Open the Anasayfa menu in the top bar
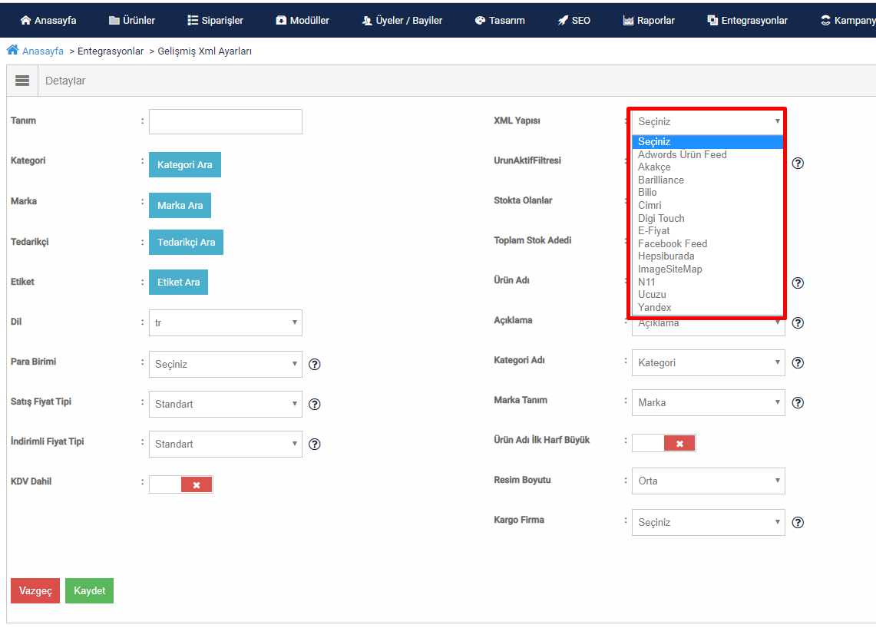This screenshot has width=876, height=628. click(x=48, y=20)
